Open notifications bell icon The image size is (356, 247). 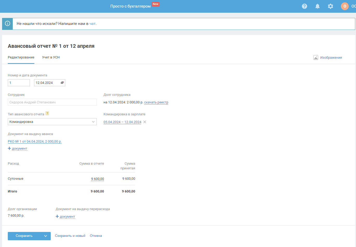coord(318,6)
